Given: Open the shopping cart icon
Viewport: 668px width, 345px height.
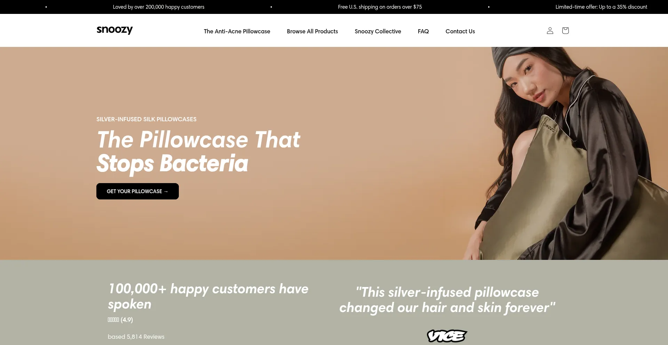Looking at the screenshot, I should (565, 31).
